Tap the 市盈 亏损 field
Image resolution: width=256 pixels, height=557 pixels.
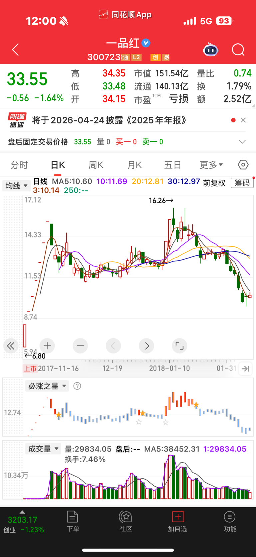pyautogui.click(x=161, y=99)
